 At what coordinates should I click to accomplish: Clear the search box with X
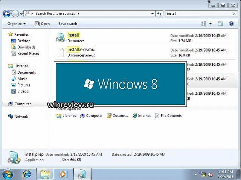tap(234, 14)
